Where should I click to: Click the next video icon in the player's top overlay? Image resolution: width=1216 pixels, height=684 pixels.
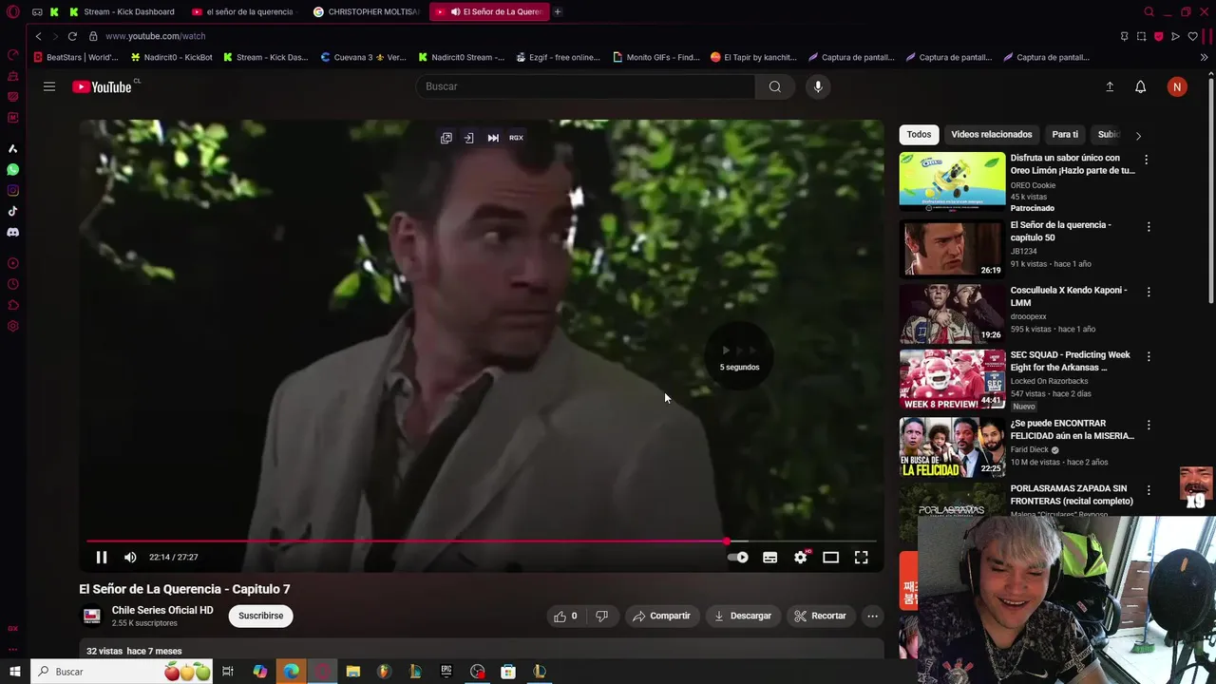[x=493, y=138]
